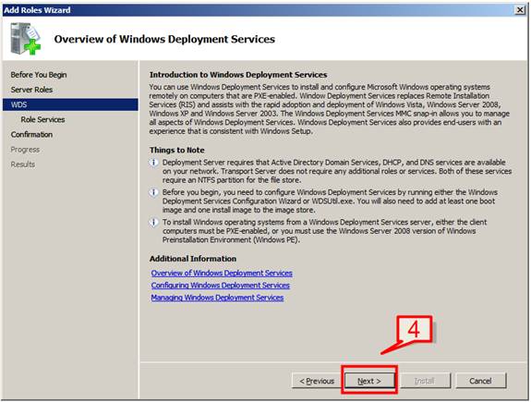The image size is (531, 402).
Task: Click the red number 4 callout
Action: point(414,329)
